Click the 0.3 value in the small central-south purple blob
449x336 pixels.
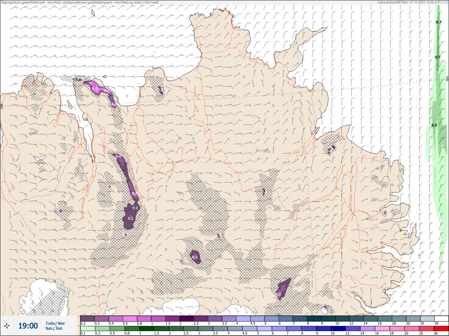(x=195, y=257)
